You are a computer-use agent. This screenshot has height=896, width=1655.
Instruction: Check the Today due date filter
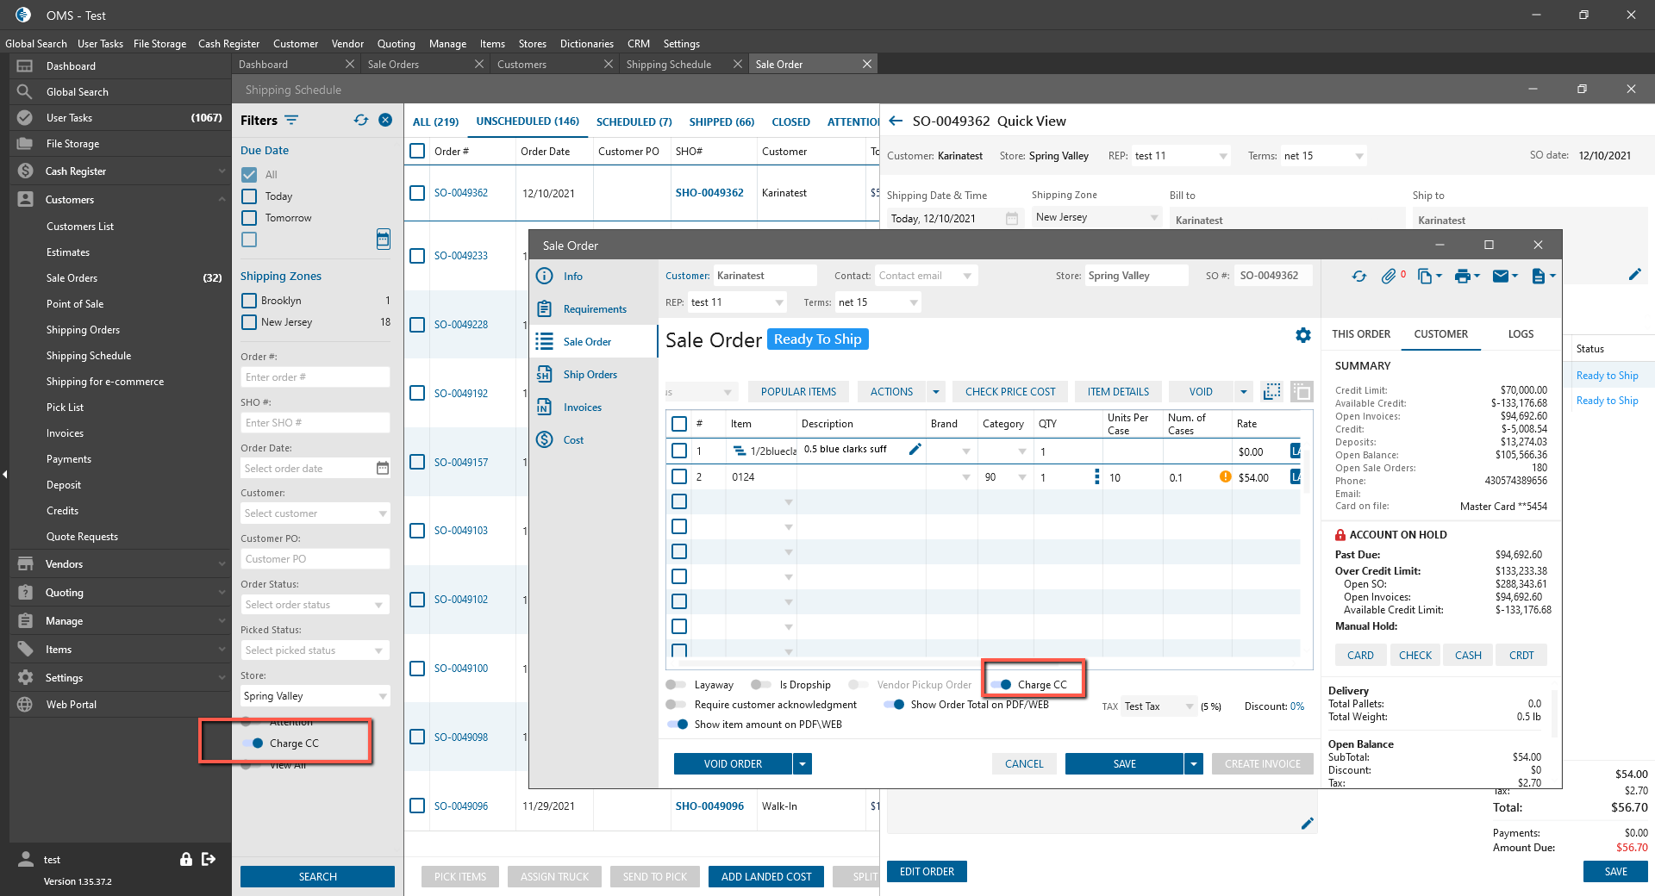250,196
